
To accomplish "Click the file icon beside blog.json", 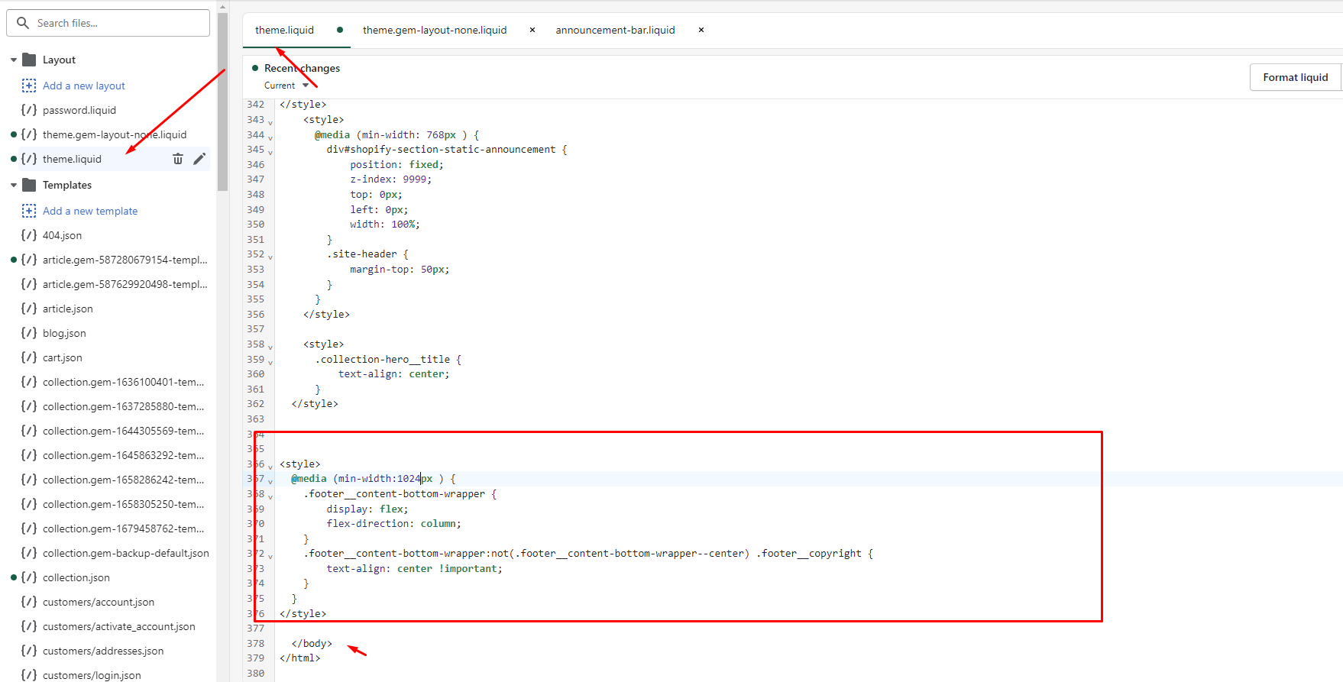I will (29, 333).
